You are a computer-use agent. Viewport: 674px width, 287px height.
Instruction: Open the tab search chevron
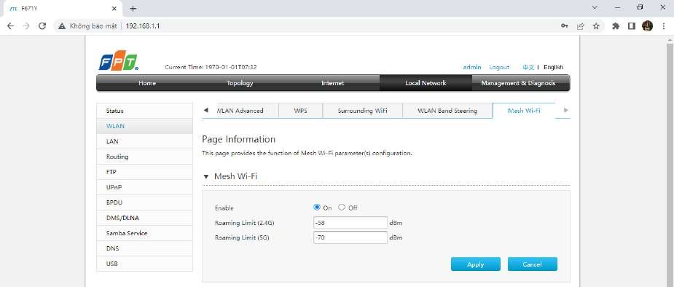595,8
